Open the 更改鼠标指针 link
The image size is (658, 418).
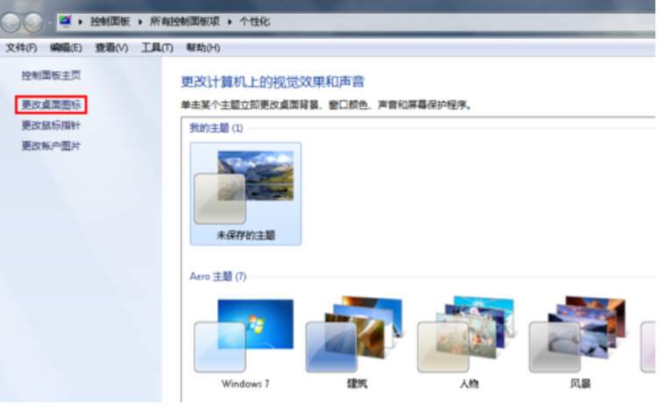52,125
